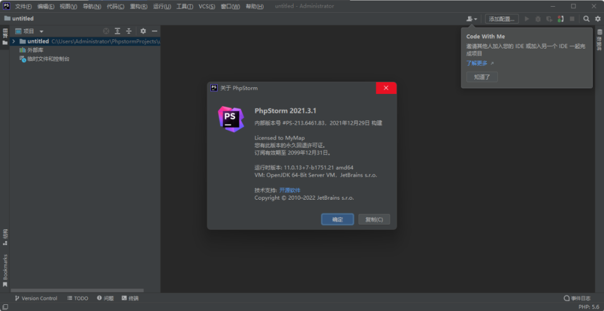
Task: Expand all in the project panel
Action: [117, 31]
